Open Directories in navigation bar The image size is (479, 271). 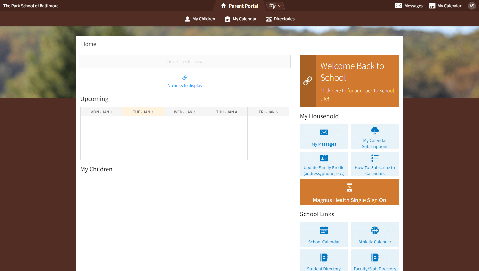tap(280, 19)
